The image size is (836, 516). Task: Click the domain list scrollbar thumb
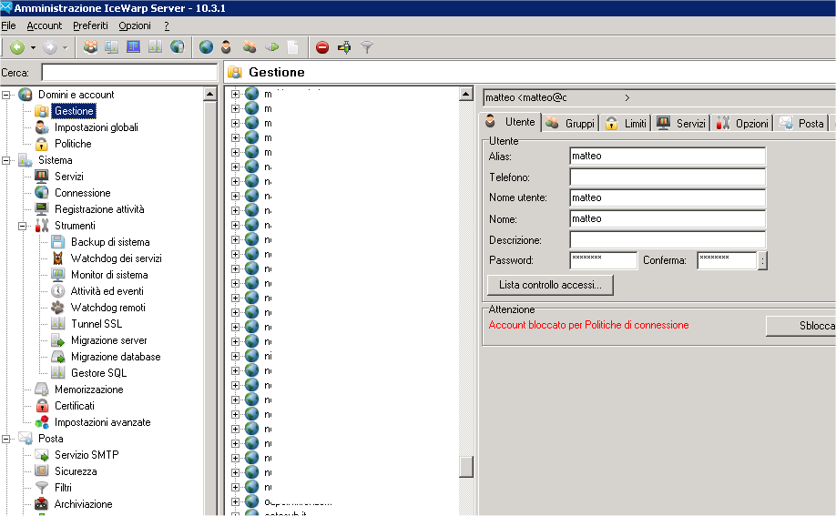(466, 467)
